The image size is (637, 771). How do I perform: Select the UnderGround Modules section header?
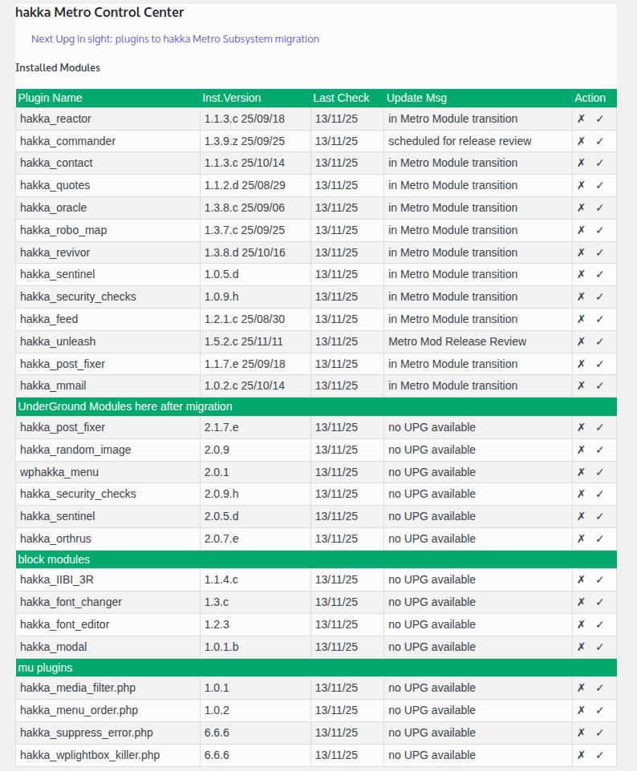pyautogui.click(x=125, y=406)
